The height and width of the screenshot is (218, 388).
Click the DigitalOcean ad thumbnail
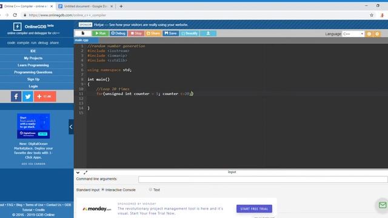tap(33, 126)
